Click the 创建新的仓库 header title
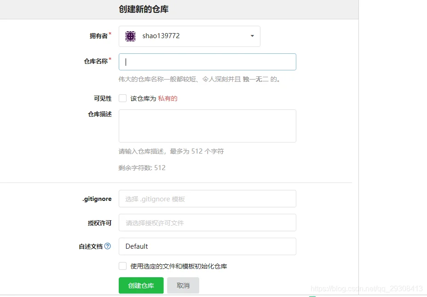 (x=144, y=9)
